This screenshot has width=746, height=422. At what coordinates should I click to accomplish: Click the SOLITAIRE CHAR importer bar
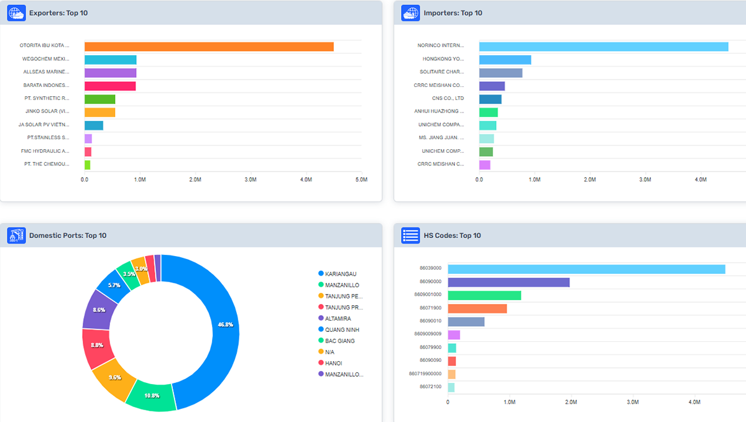[x=500, y=71]
